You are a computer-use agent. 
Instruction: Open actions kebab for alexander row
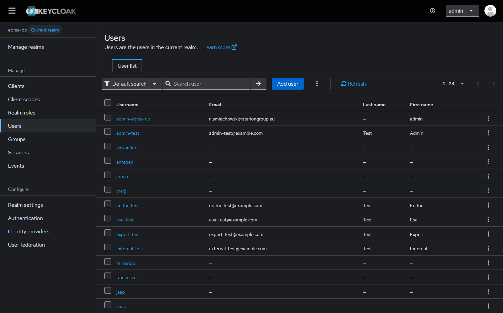[488, 147]
